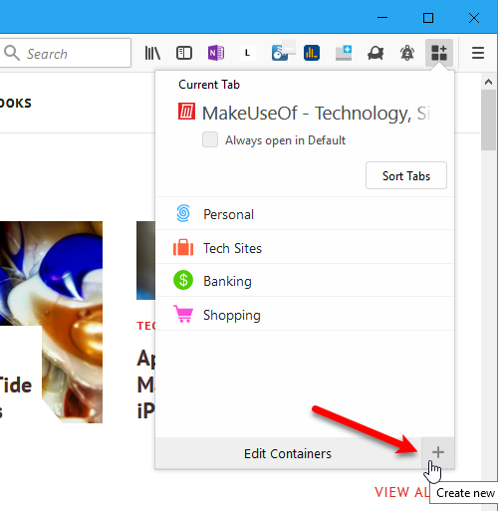Click the Multi-Account Containers toolbar icon

pos(439,53)
